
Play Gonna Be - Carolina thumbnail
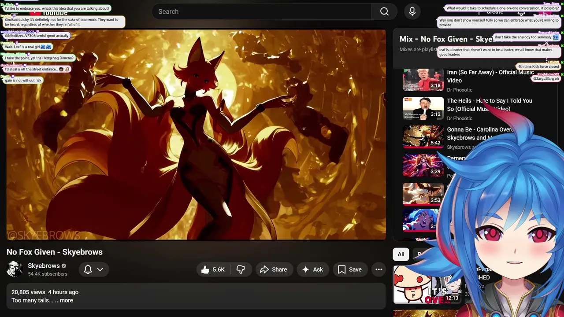pos(423,137)
